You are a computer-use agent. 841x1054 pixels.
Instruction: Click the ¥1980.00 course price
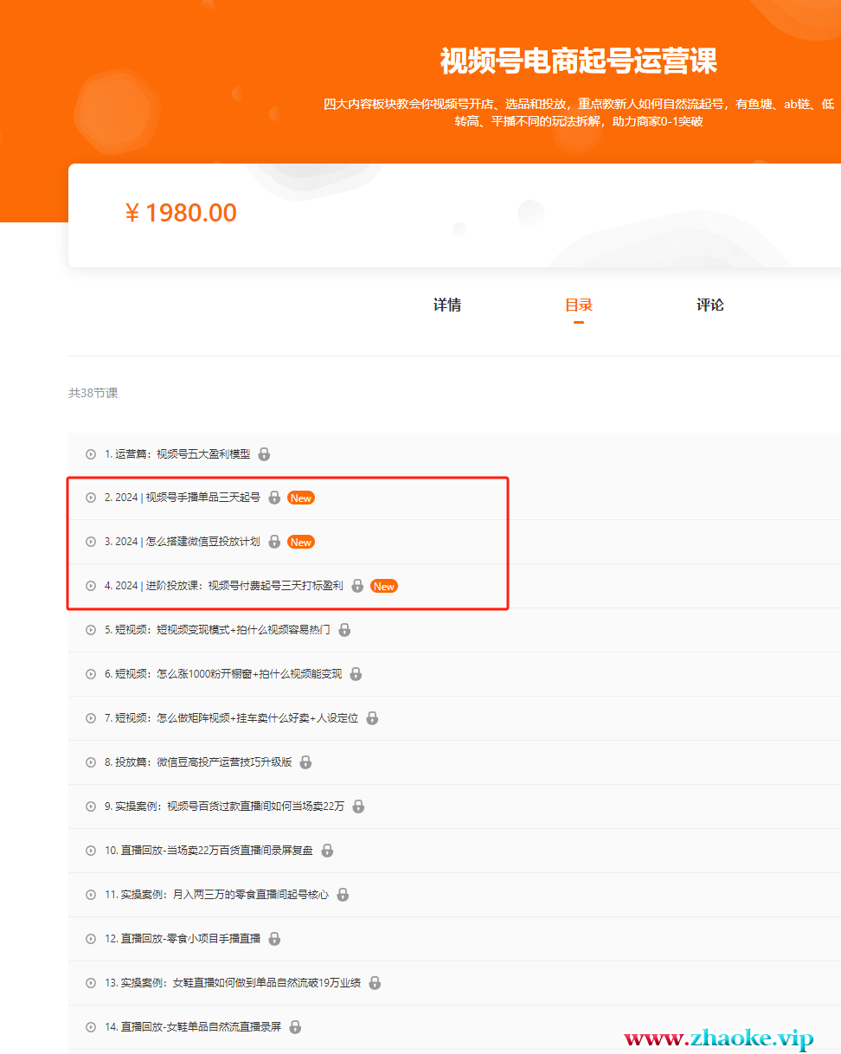point(182,213)
